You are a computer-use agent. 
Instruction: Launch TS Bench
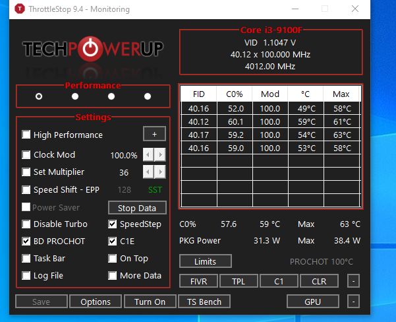pyautogui.click(x=204, y=302)
